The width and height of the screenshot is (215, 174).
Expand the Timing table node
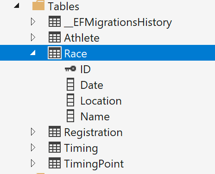point(33,148)
